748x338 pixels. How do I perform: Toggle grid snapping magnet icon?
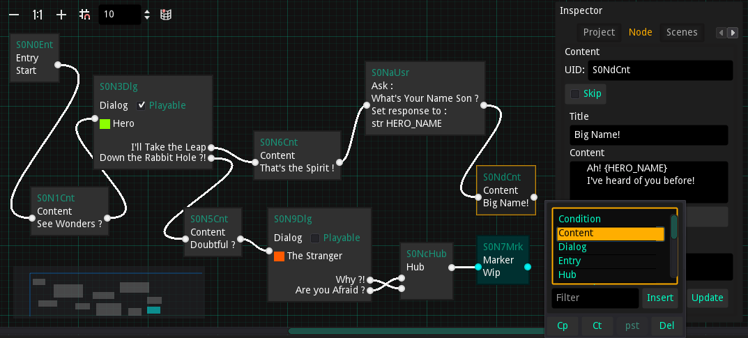click(85, 15)
